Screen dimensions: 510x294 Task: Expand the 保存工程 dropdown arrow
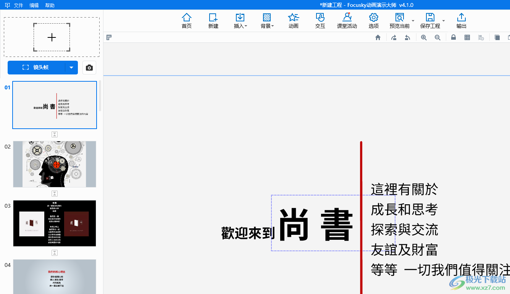coord(444,21)
